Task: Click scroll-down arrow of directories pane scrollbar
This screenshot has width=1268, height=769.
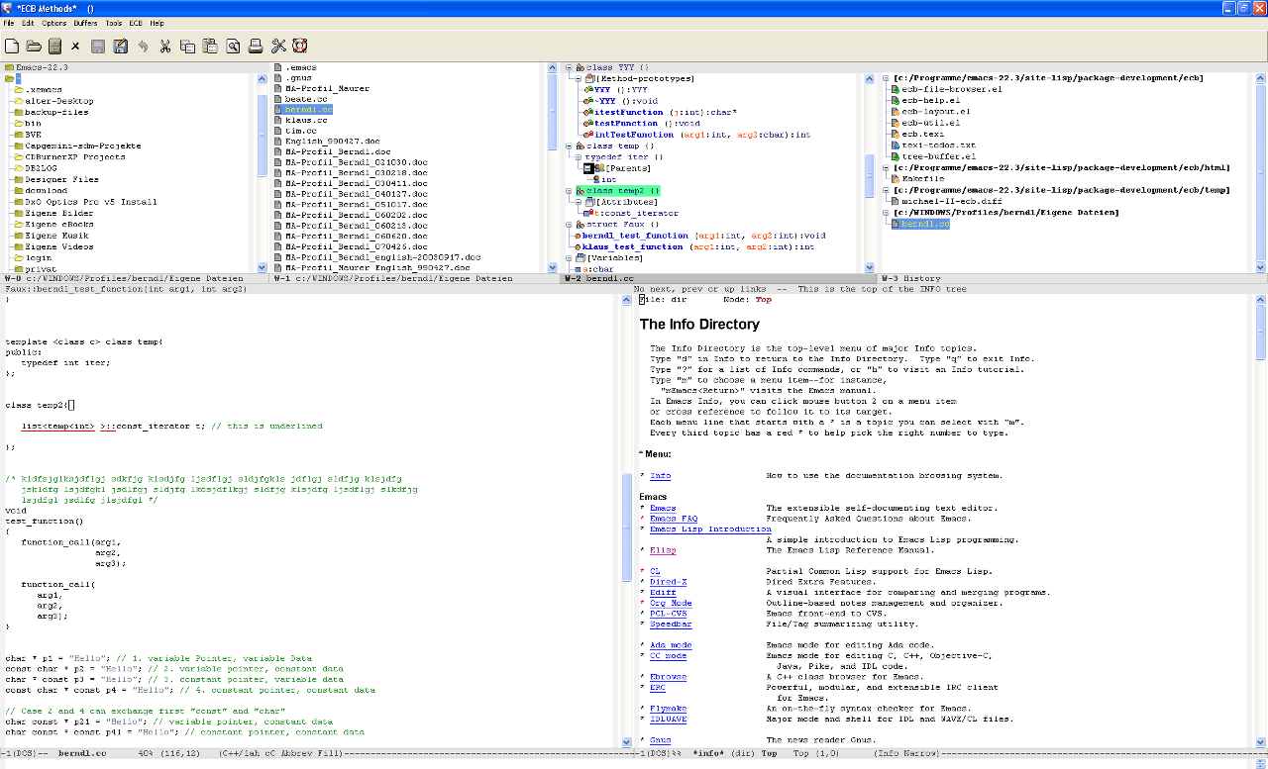Action: pyautogui.click(x=261, y=266)
